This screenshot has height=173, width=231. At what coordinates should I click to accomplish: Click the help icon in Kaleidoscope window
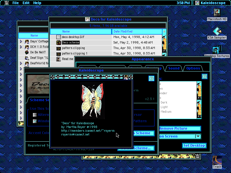151,78
